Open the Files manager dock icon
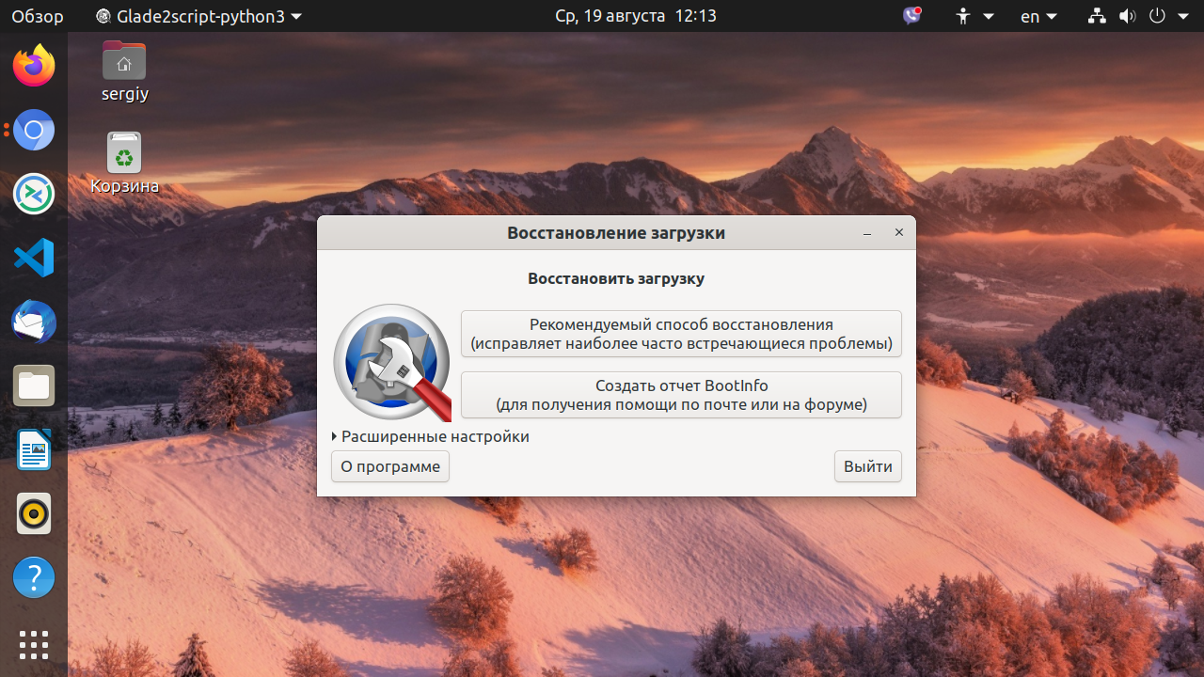The image size is (1204, 677). (x=34, y=386)
